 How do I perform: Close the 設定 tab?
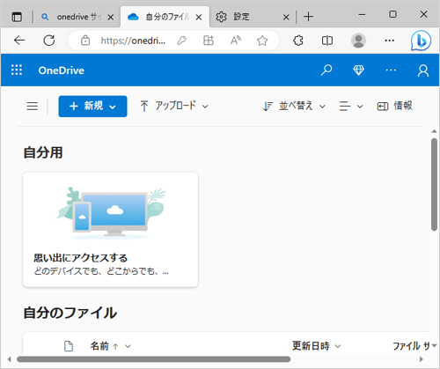click(286, 18)
